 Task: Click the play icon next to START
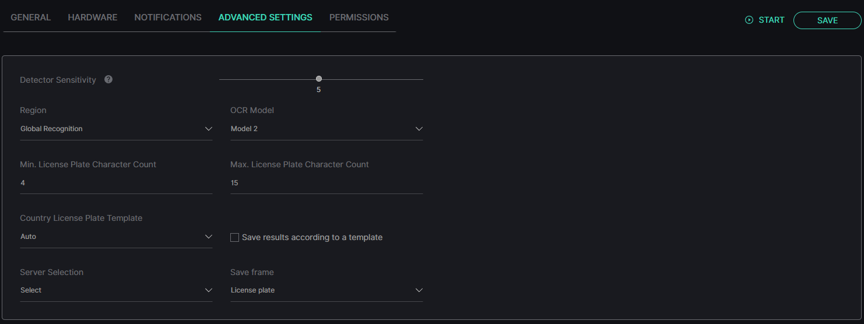pyautogui.click(x=749, y=20)
